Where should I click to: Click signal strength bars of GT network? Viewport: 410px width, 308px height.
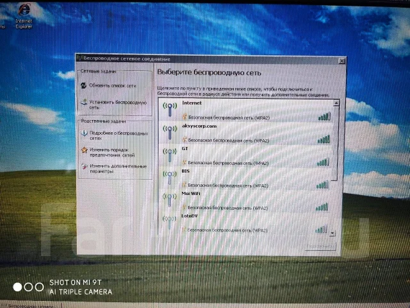(x=323, y=162)
